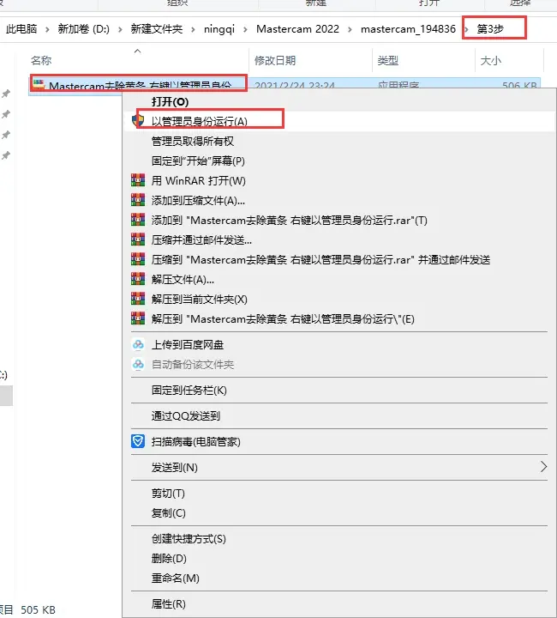Click WinRAR icon beside '解压到当前文件夹(X)'
The image size is (557, 618).
coord(138,299)
